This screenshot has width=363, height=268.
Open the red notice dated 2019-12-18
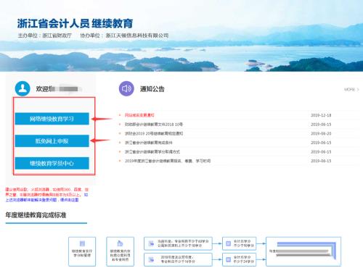click(139, 115)
